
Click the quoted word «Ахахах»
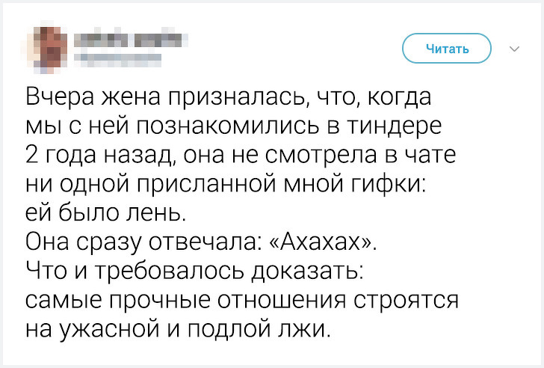pyautogui.click(x=322, y=242)
